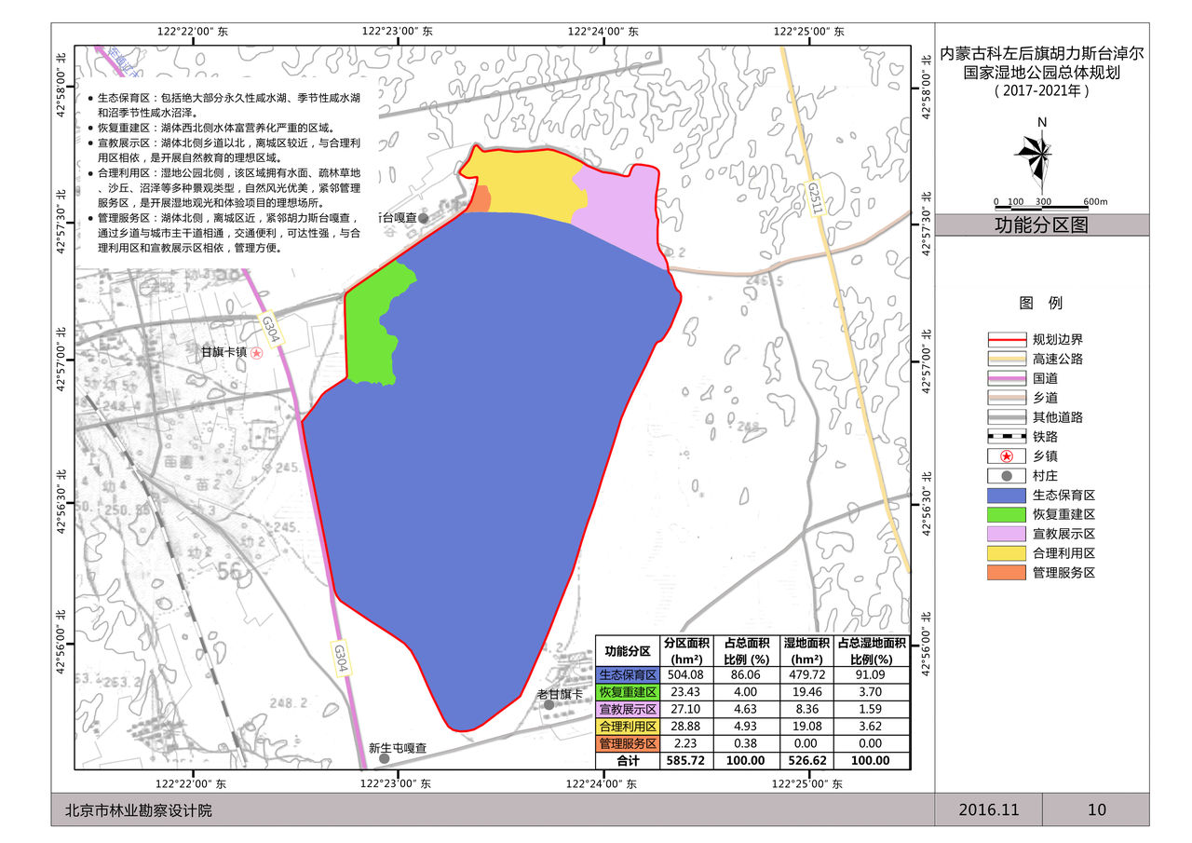The height and width of the screenshot is (843, 1192).
Task: Click table cell value 19.46
Action: [x=806, y=692]
